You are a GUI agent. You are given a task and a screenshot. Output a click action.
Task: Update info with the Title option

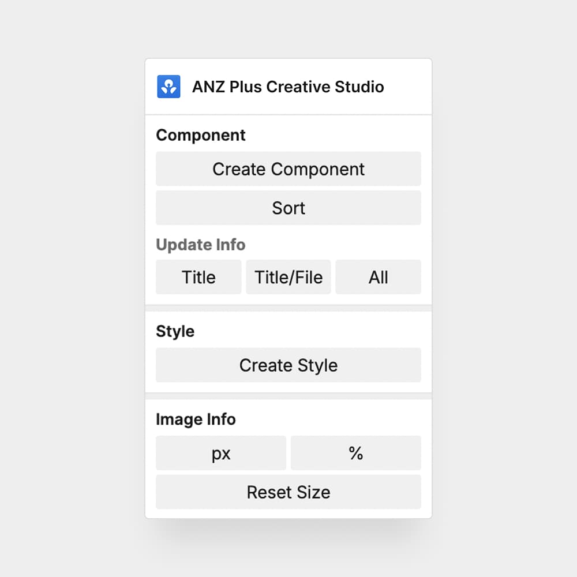pyautogui.click(x=198, y=277)
